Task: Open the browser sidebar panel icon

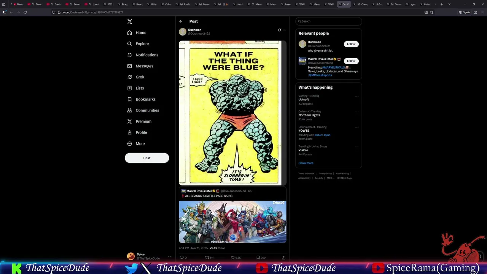Action: click(x=5, y=12)
